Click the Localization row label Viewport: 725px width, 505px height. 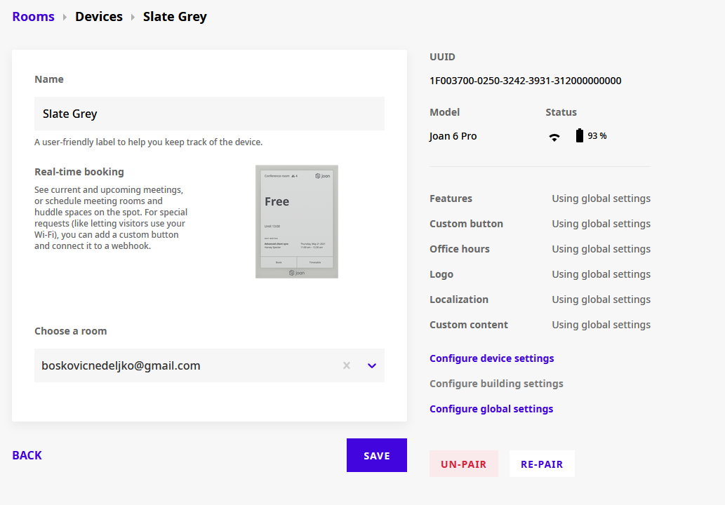tap(459, 299)
